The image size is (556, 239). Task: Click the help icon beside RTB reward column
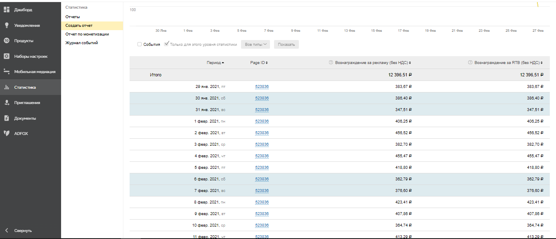pos(470,63)
